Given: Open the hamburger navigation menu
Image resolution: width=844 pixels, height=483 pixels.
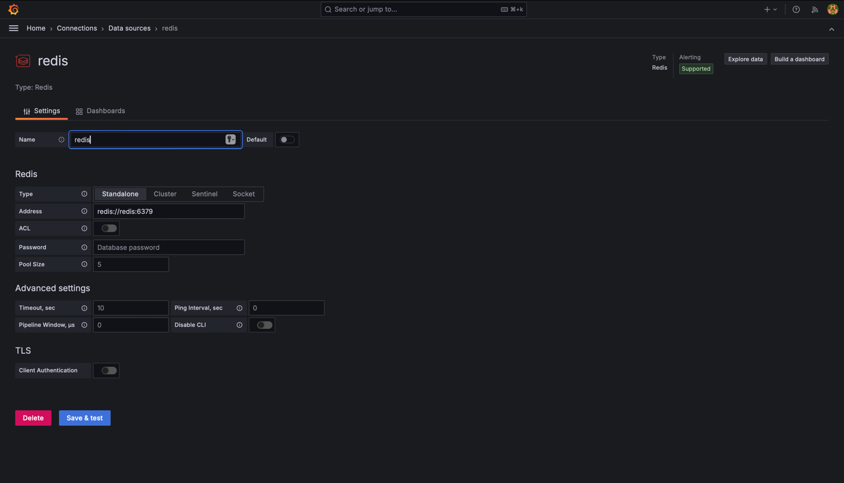Looking at the screenshot, I should click(13, 28).
